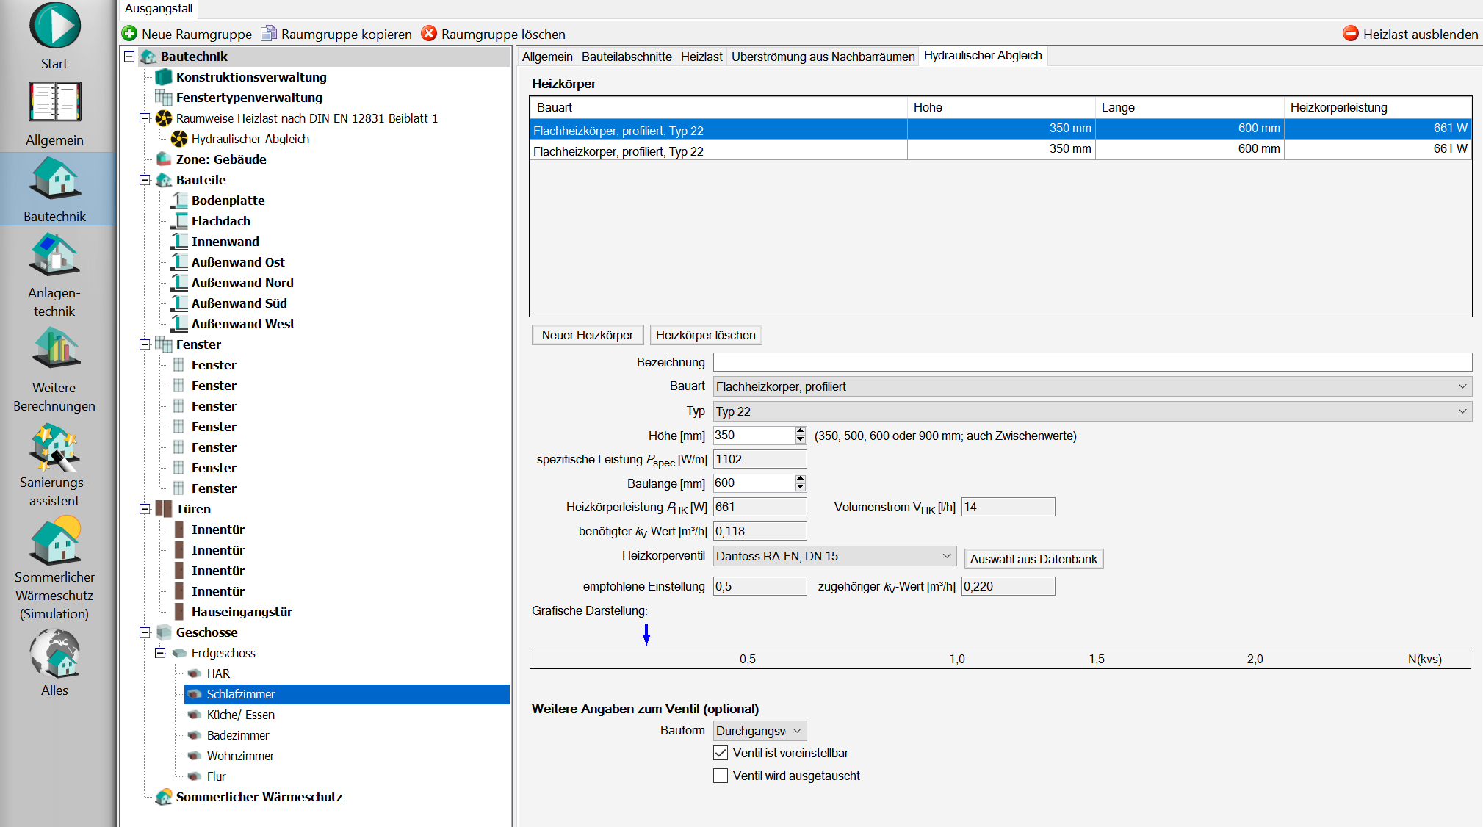
Task: Switch to the Heizlast tab
Action: pyautogui.click(x=701, y=57)
